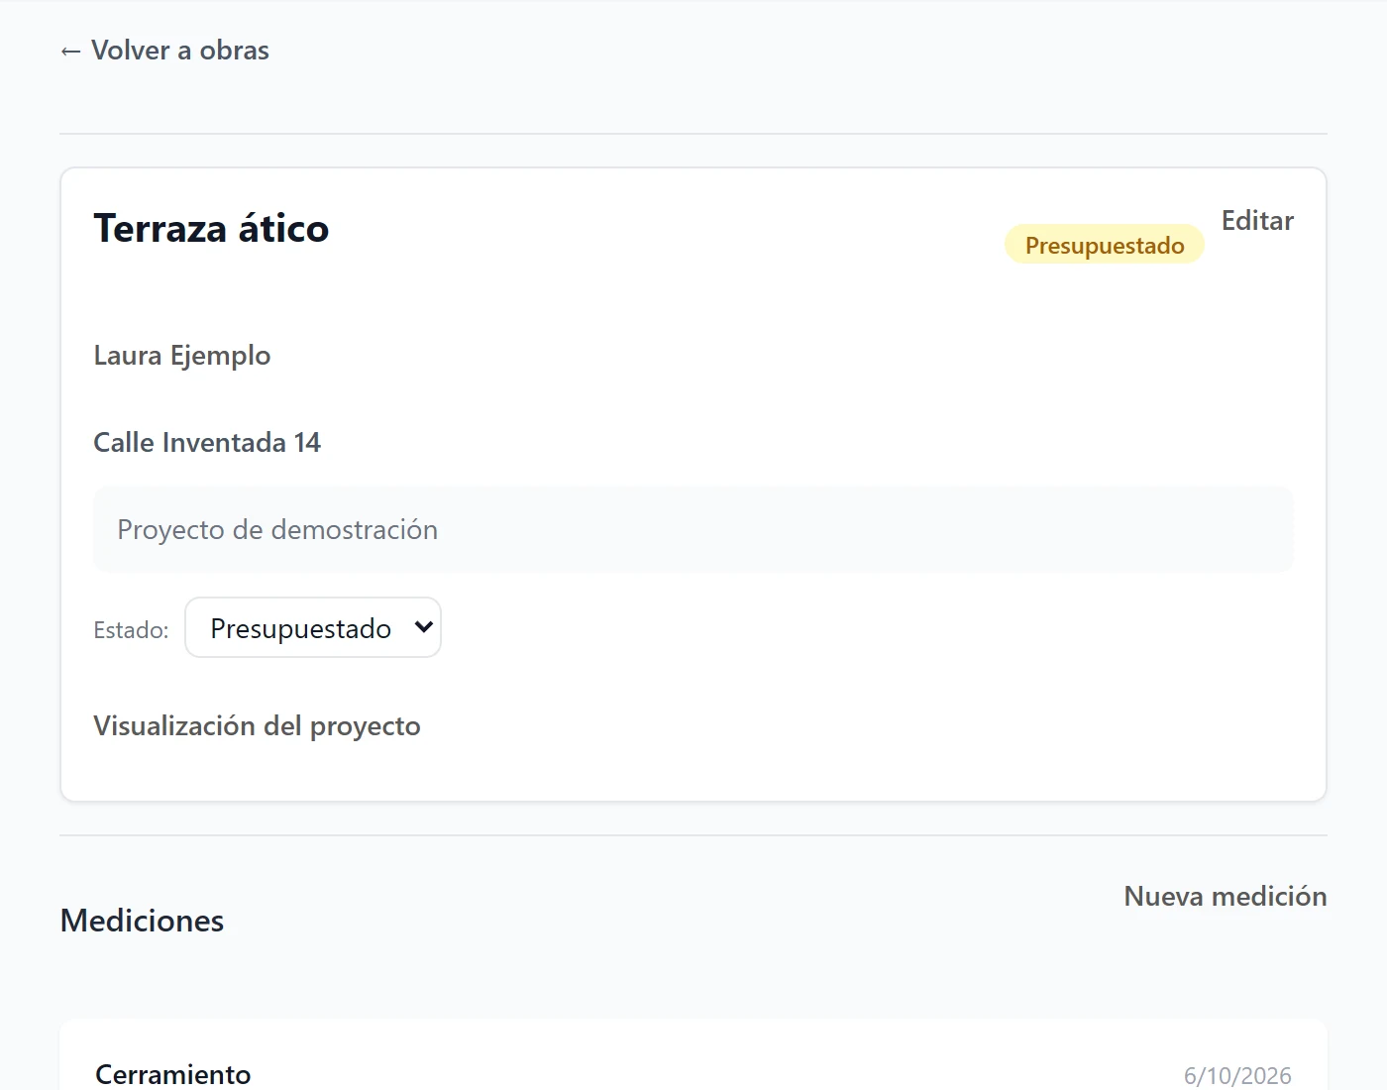Click the Nueva medición button
The image size is (1387, 1090).
[1225, 897]
